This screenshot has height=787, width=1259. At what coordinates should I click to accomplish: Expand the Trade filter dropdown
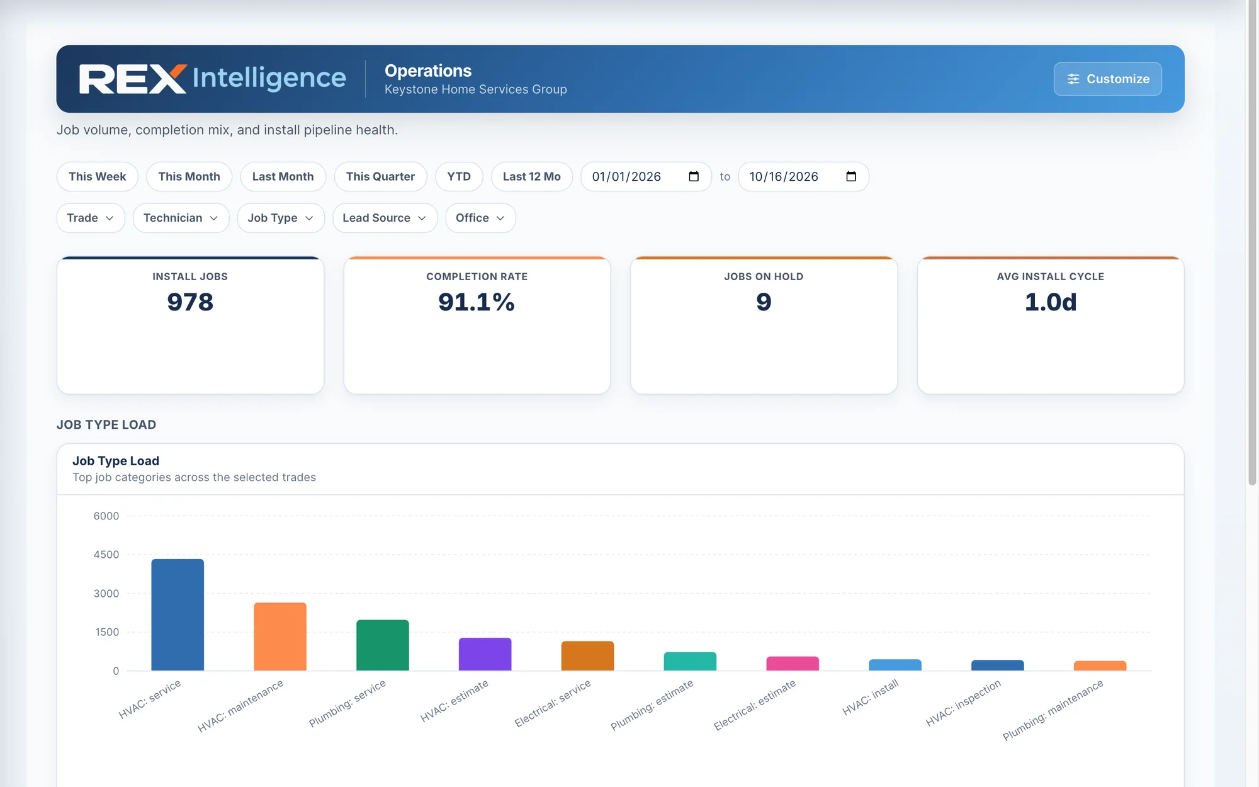(x=91, y=218)
